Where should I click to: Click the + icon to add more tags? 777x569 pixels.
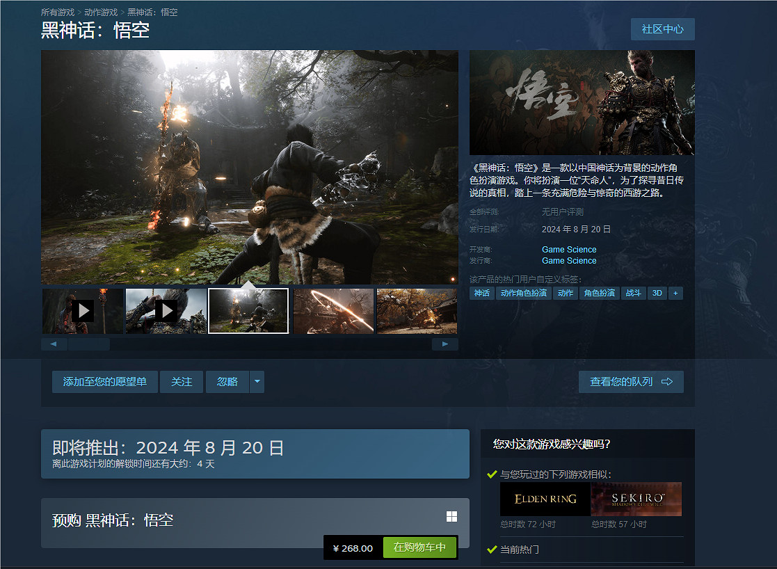pos(675,293)
